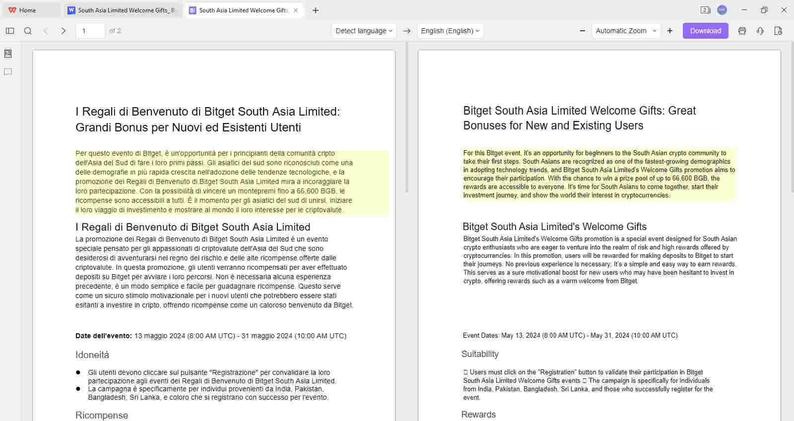
Task: Open the Detect language dropdown
Action: (x=364, y=31)
